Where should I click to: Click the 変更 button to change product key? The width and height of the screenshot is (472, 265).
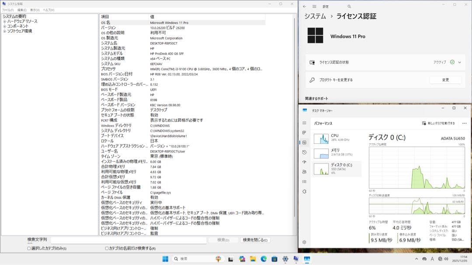click(445, 80)
